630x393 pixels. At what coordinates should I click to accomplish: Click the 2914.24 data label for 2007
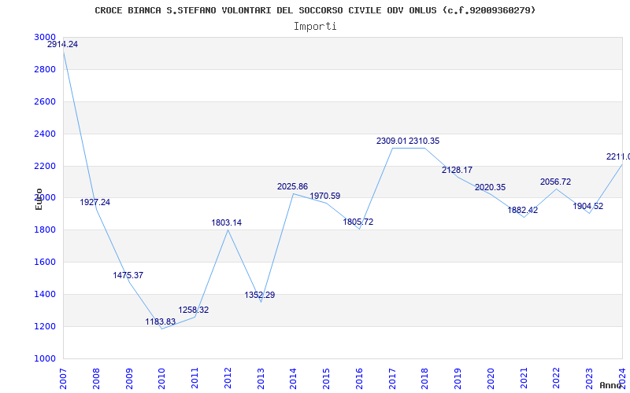coord(62,45)
